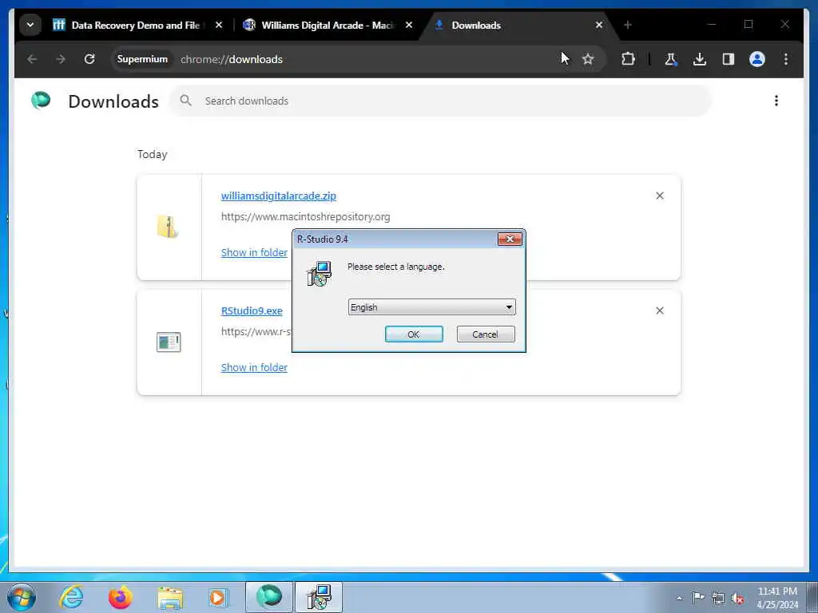Image resolution: width=818 pixels, height=613 pixels.
Task: Click OK in the R-Studio language dialog
Action: tap(414, 334)
